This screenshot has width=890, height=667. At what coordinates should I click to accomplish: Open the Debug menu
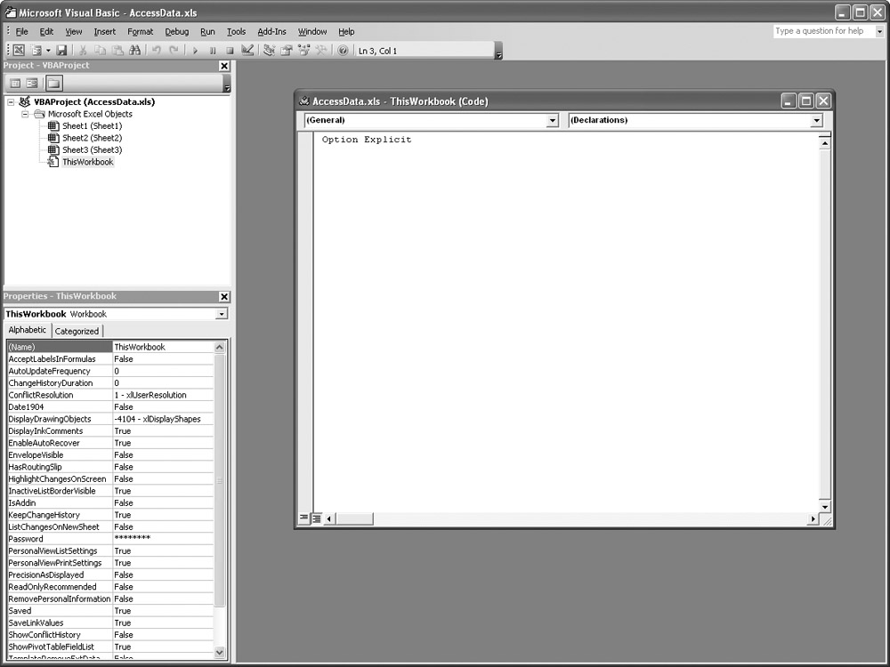pyautogui.click(x=176, y=31)
